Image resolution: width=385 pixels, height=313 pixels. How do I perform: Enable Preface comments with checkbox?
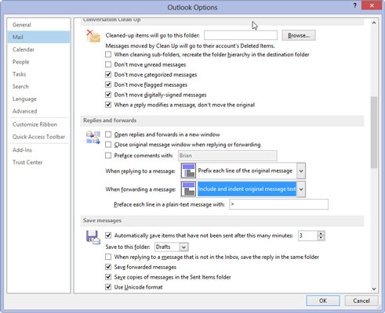pyautogui.click(x=108, y=156)
